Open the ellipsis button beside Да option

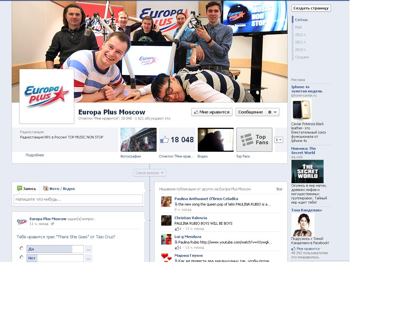[88, 249]
